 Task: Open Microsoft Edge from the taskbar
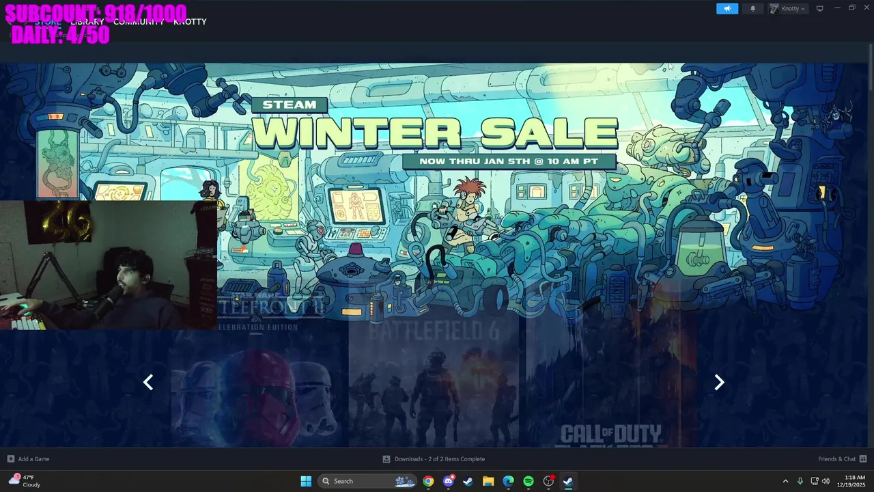[508, 481]
